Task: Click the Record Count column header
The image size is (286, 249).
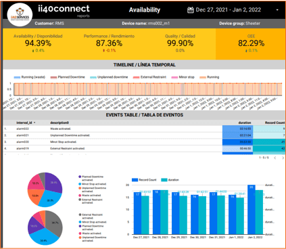Action: pos(275,122)
